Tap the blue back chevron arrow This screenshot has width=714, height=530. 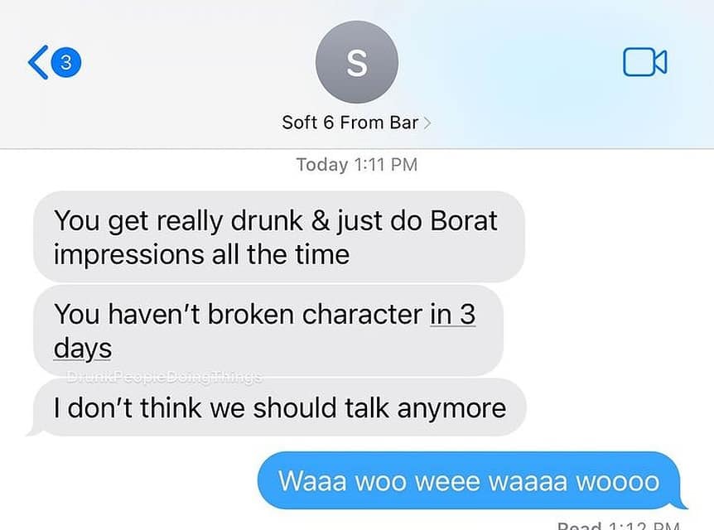(38, 62)
